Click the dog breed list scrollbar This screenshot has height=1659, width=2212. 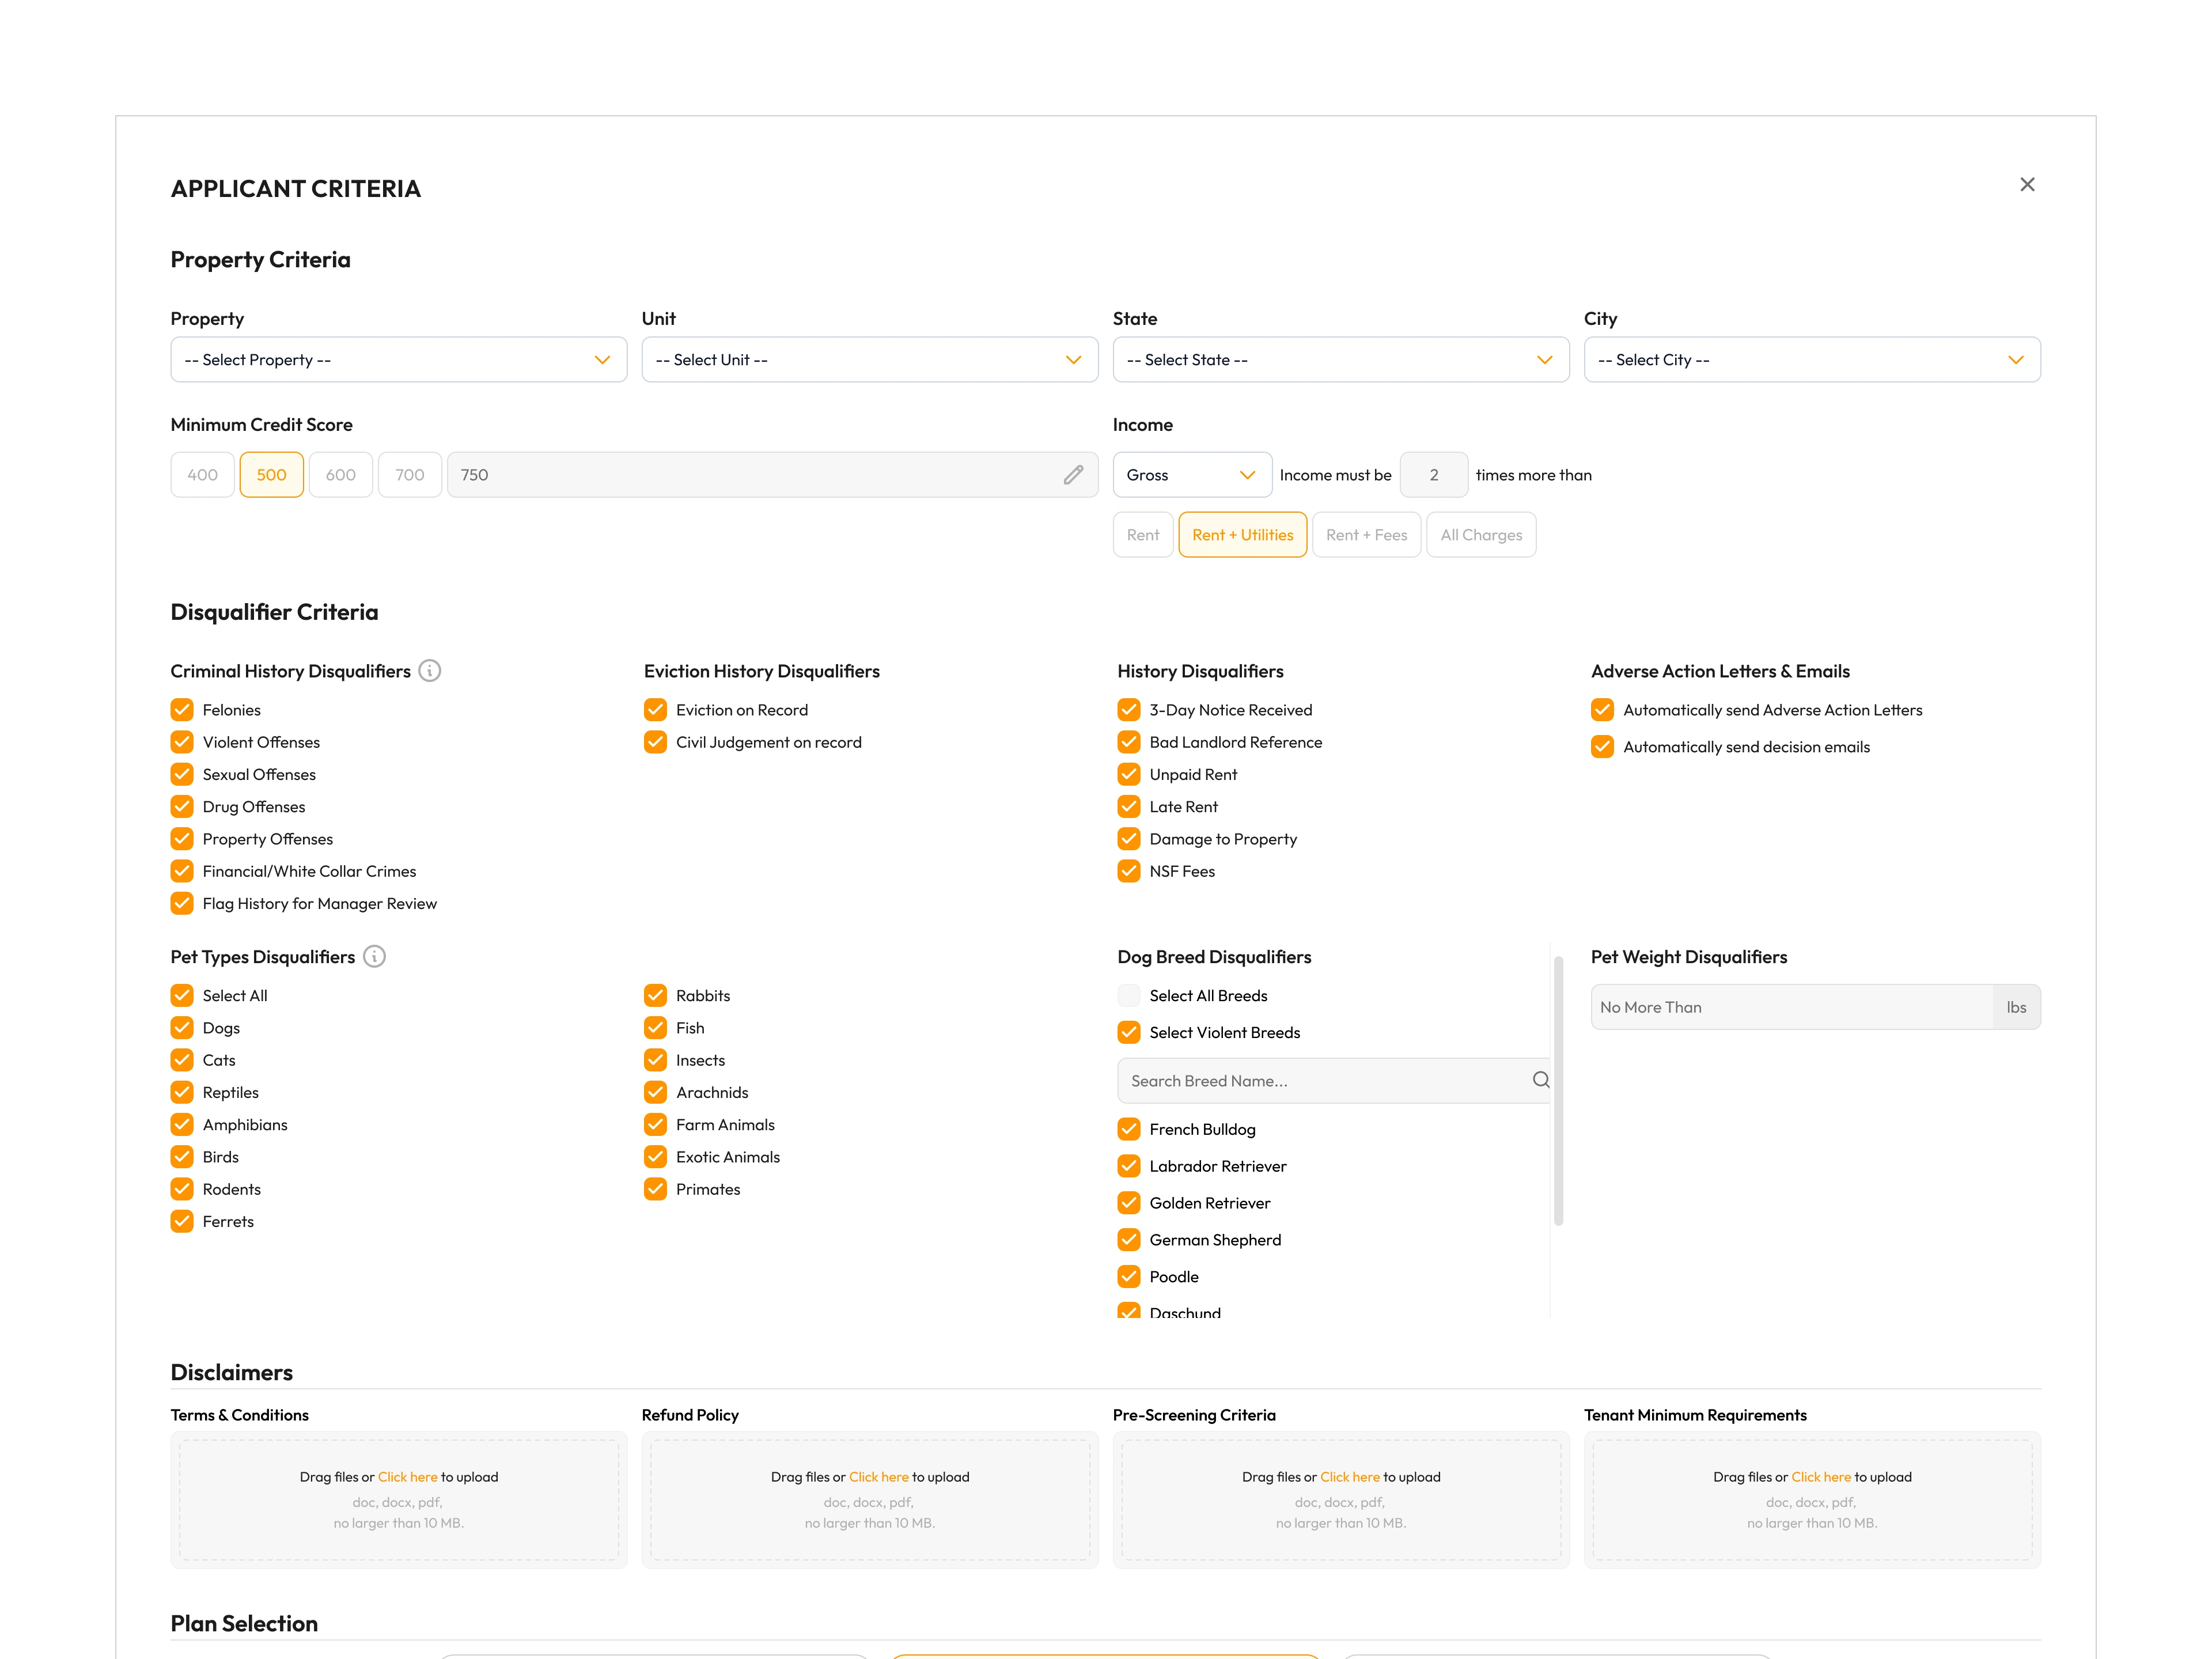coord(1558,1091)
